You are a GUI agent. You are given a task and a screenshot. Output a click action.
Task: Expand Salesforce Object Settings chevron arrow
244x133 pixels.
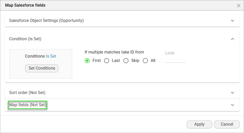(x=232, y=21)
